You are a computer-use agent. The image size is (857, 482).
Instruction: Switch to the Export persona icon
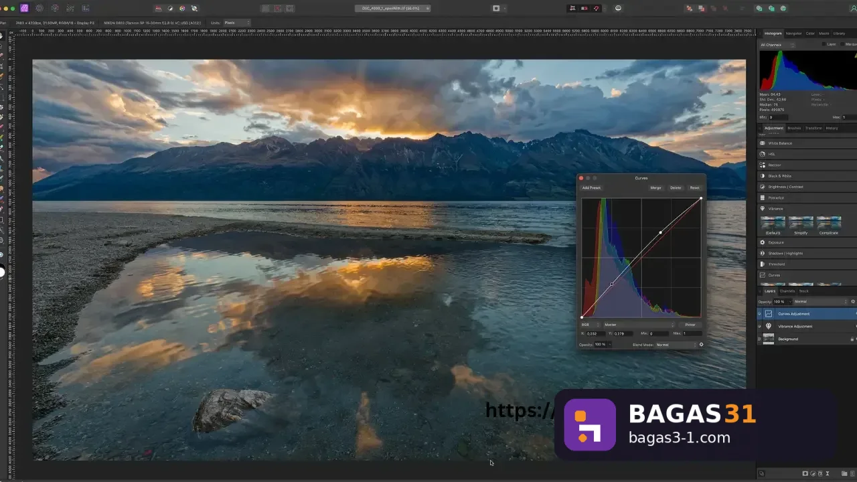coord(86,8)
